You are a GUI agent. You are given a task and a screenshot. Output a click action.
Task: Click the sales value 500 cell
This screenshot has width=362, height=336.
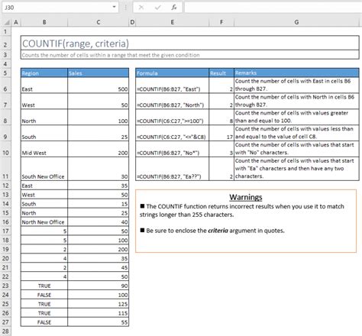[x=99, y=86]
